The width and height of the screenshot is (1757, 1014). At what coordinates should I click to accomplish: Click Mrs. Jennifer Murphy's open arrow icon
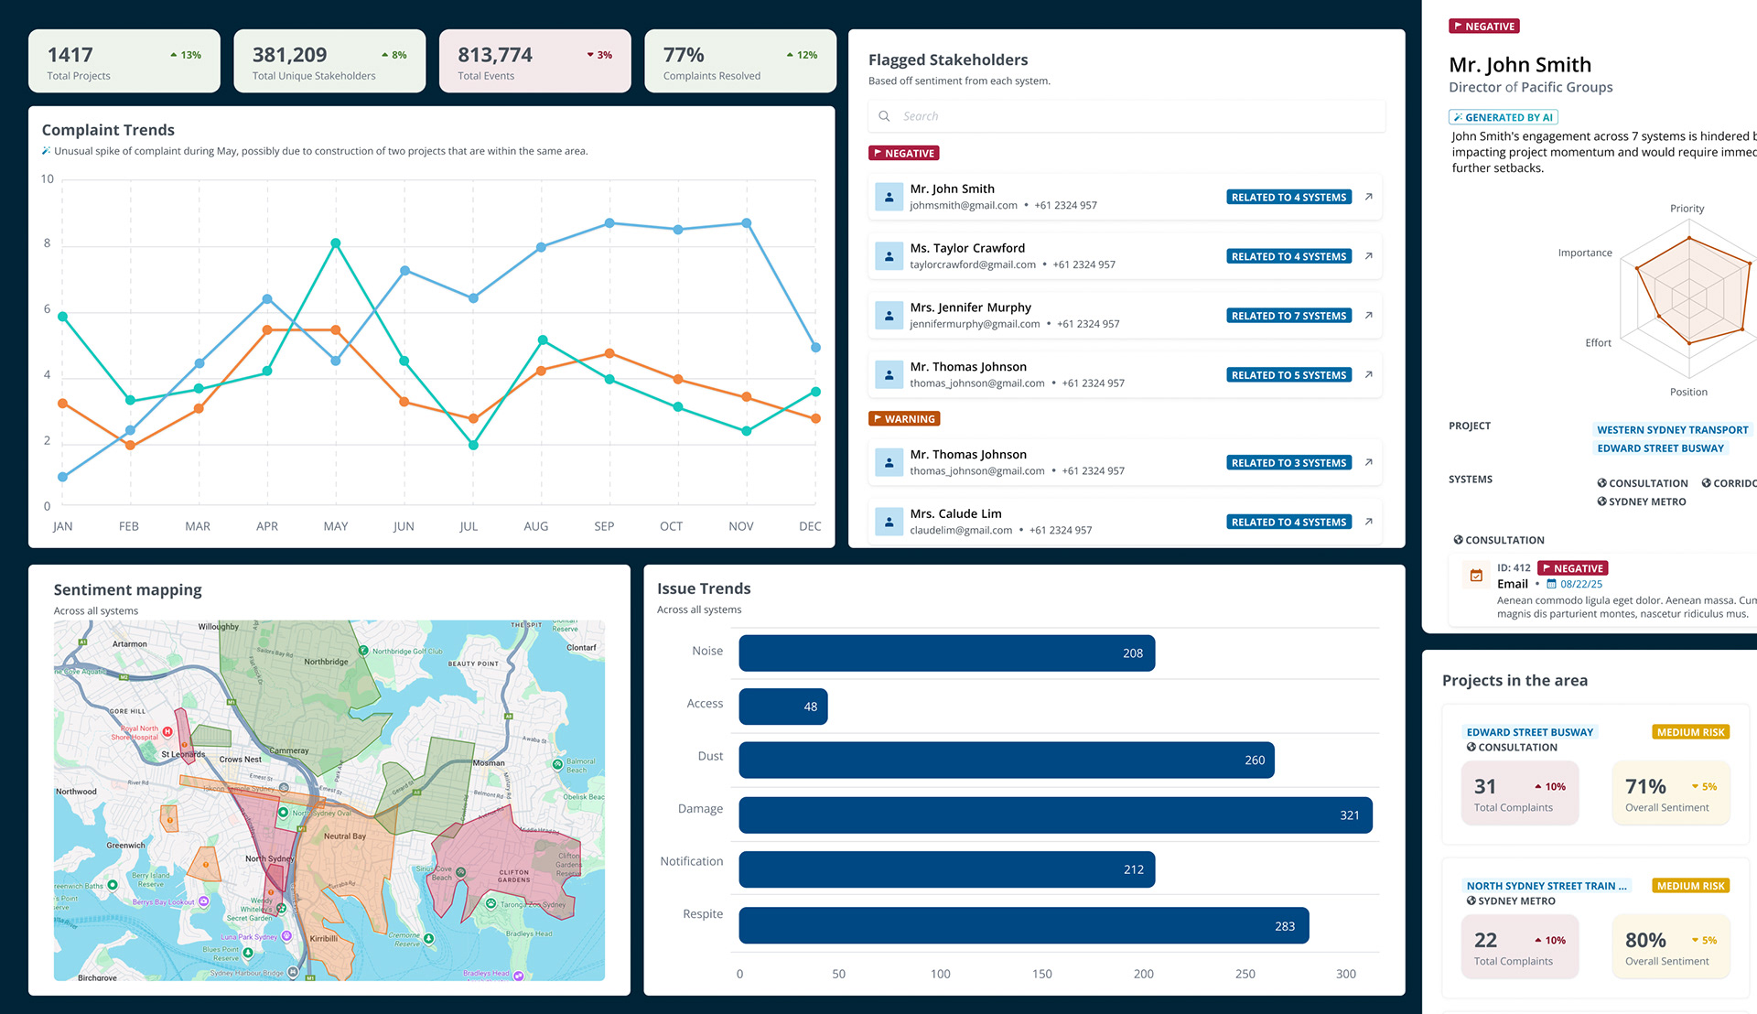point(1368,316)
